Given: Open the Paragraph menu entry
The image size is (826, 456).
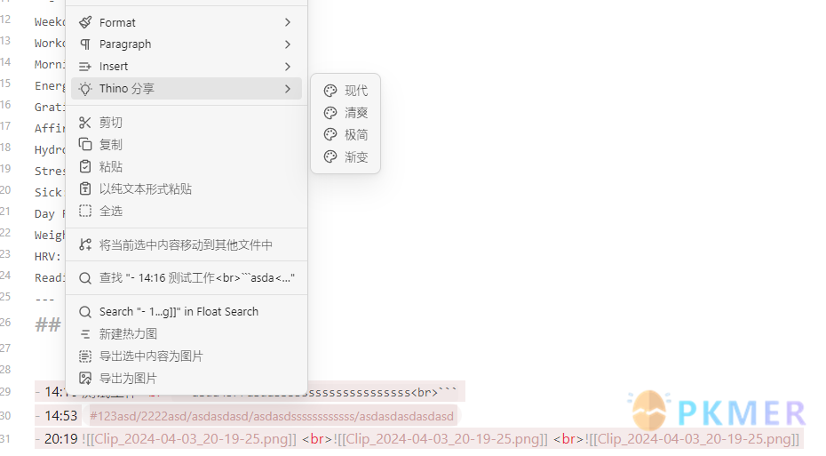Looking at the screenshot, I should 187,44.
